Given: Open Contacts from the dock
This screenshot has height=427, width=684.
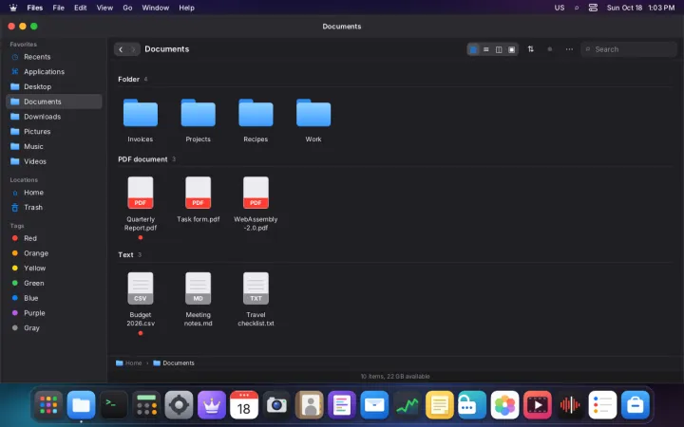Looking at the screenshot, I should click(x=310, y=405).
